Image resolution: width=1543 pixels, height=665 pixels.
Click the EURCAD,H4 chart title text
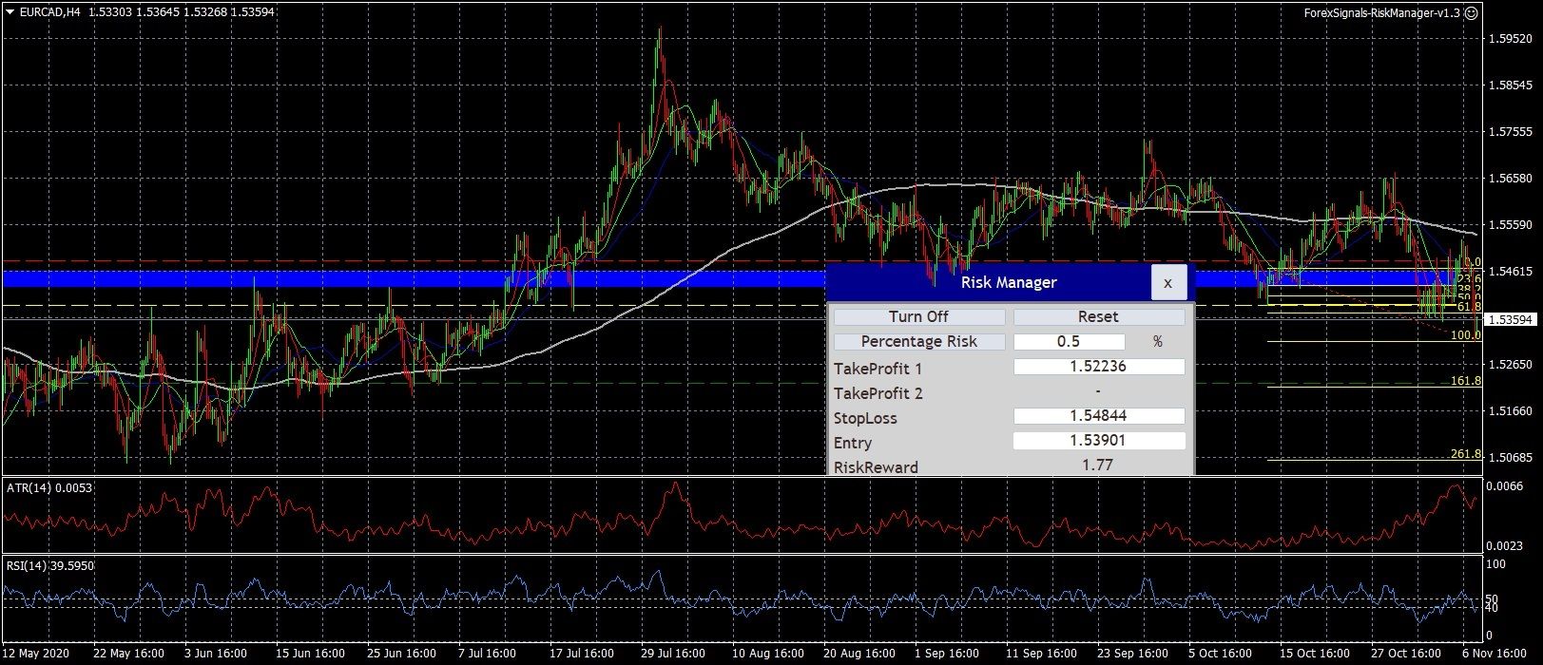click(49, 13)
